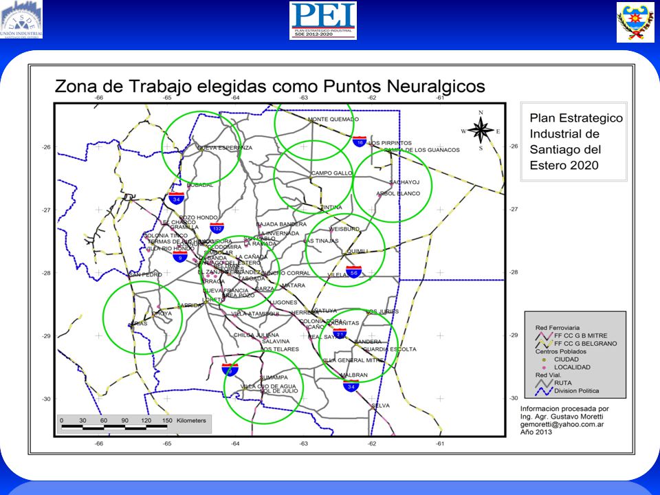Viewport: 660px width, 495px height.
Task: Click the GUARDIA ESCOLTA label
Action: point(389,349)
